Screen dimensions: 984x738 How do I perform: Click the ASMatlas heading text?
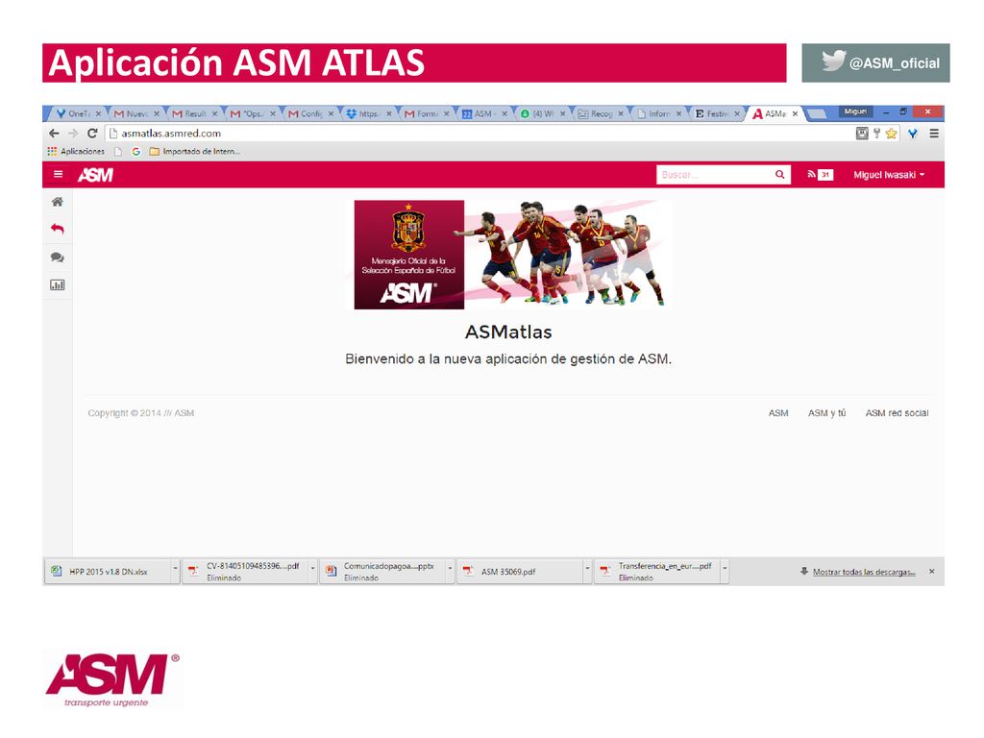tap(508, 332)
